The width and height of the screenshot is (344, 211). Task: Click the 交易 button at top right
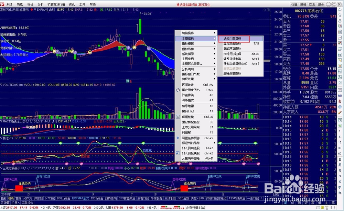click(x=312, y=4)
